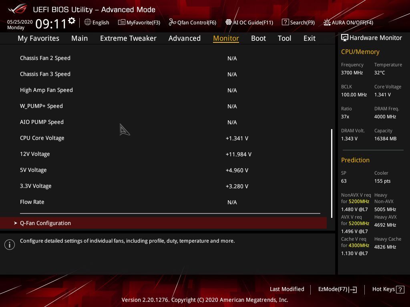Click the 16384 MB capacity value
The width and height of the screenshot is (410, 307).
pyautogui.click(x=385, y=139)
